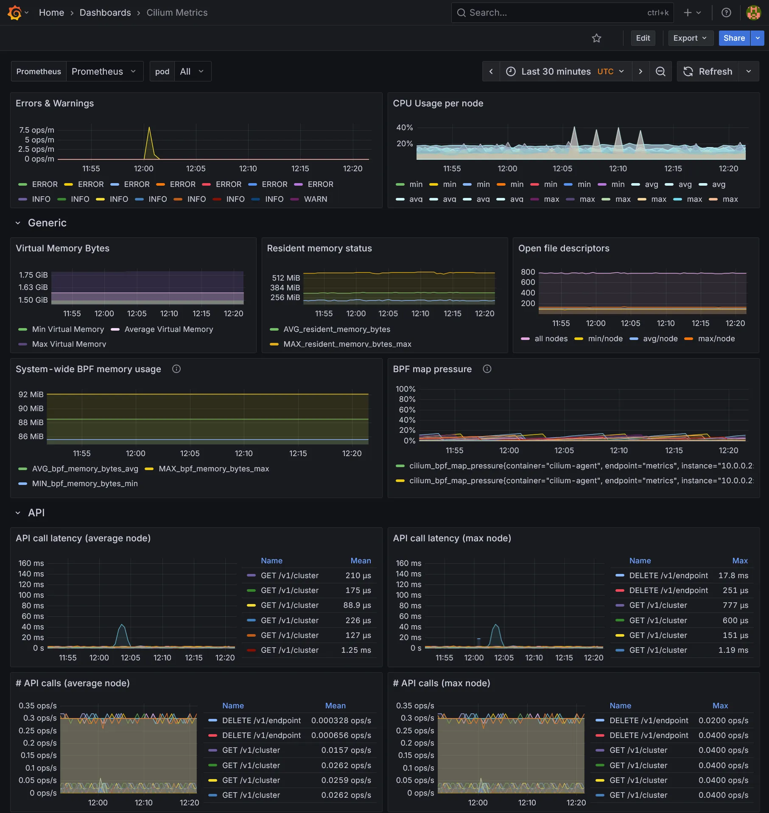
Task: Open the help question mark icon
Action: point(726,13)
